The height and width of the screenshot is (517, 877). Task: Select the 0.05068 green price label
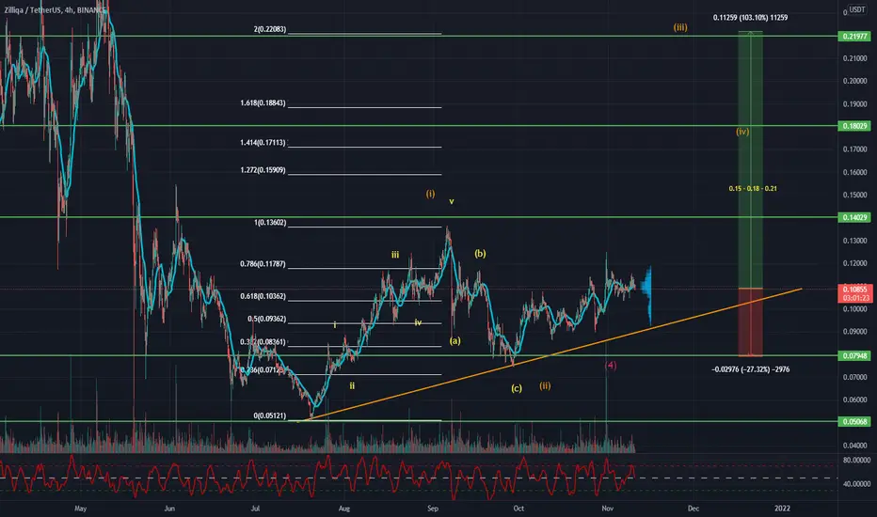[854, 421]
